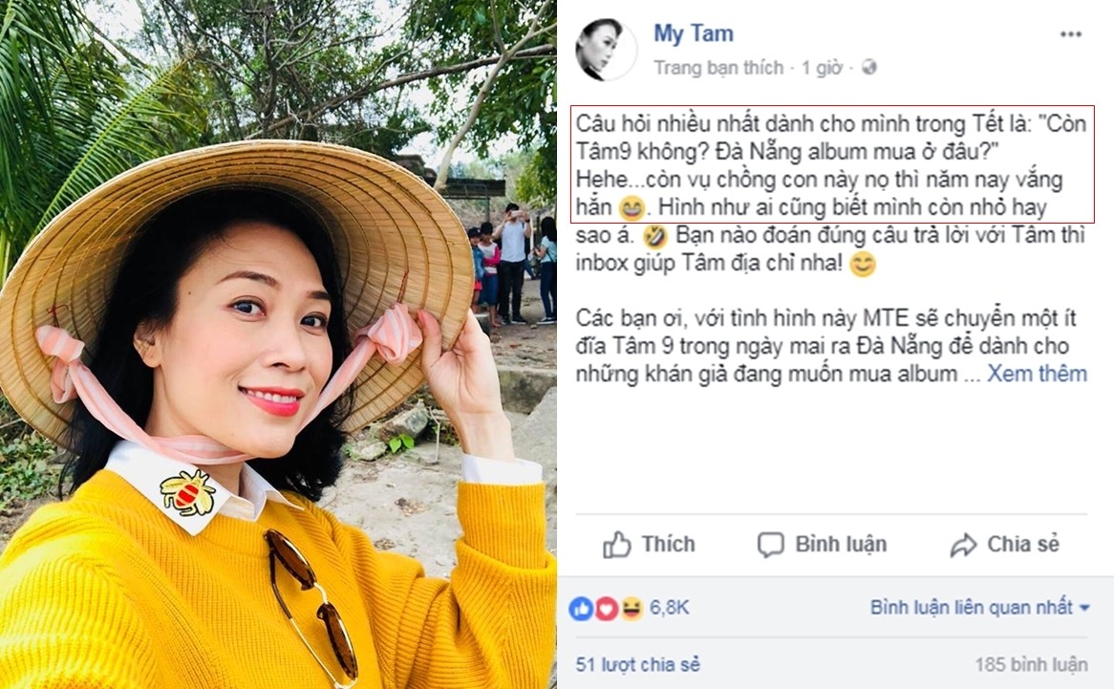Click My Tam's profile picture
The height and width of the screenshot is (689, 1114).
tap(606, 50)
